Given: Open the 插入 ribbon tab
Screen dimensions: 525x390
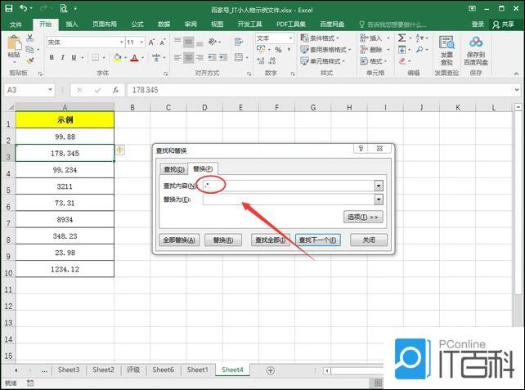Looking at the screenshot, I should [x=72, y=25].
